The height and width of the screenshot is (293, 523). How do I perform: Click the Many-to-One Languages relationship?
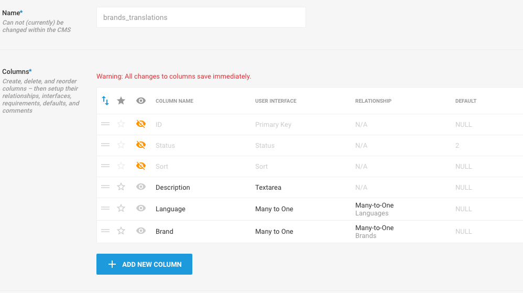point(374,209)
